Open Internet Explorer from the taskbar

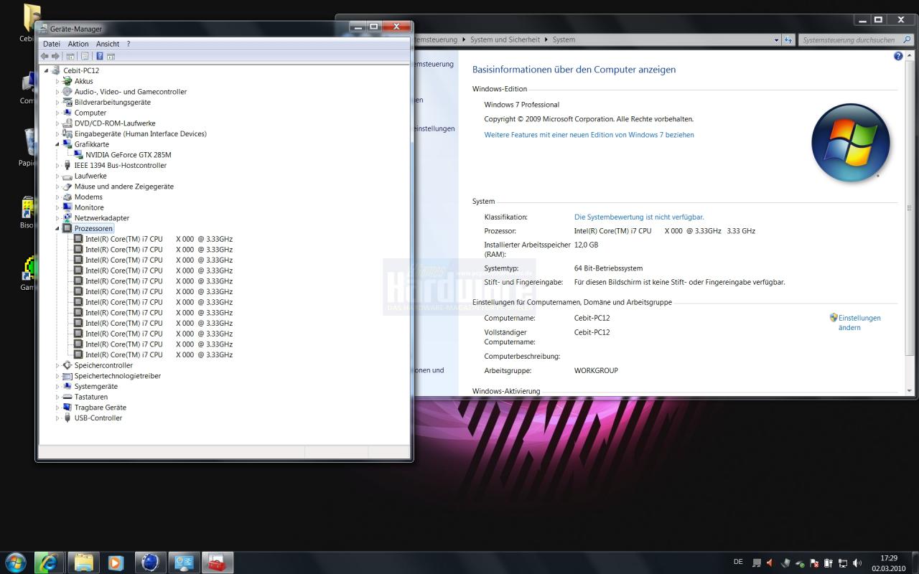pyautogui.click(x=50, y=563)
